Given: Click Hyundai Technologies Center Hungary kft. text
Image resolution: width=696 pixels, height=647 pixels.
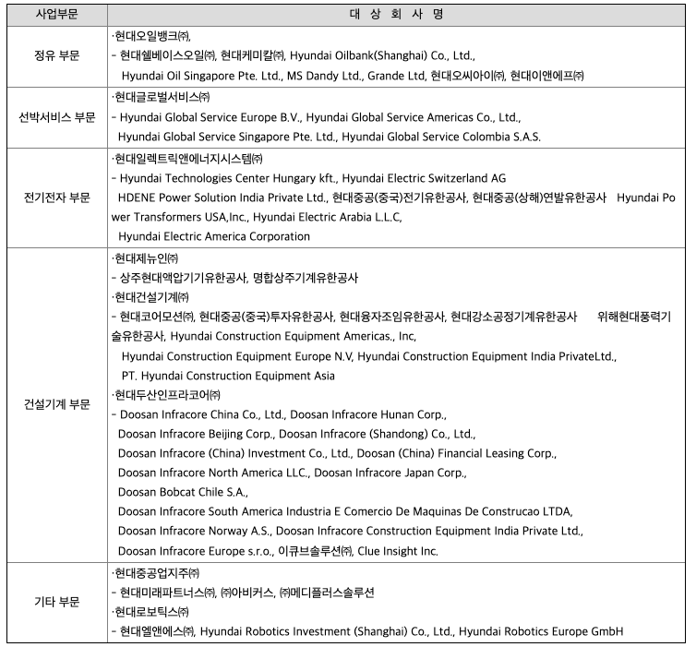Looking at the screenshot, I should point(228,178).
